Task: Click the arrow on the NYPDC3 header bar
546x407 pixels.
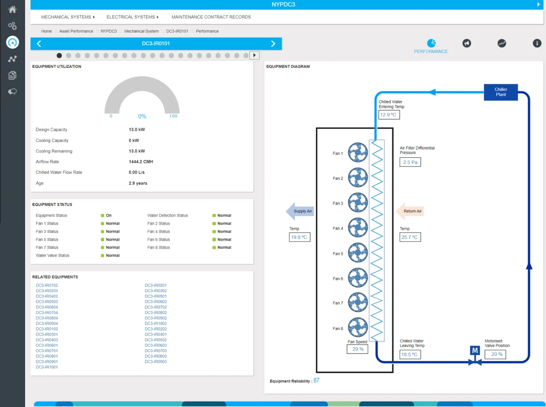Action: point(538,5)
